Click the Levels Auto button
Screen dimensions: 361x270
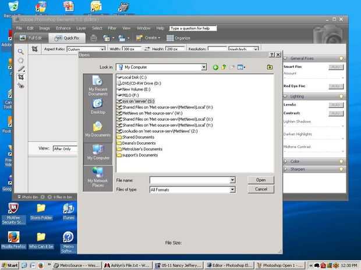pyautogui.click(x=336, y=105)
